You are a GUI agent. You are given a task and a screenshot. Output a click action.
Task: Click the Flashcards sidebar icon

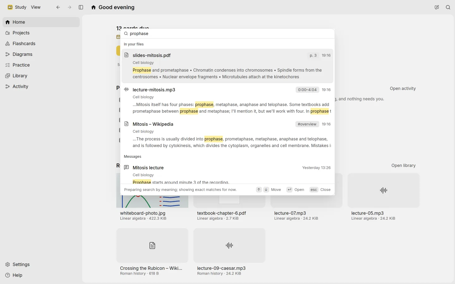point(8,44)
